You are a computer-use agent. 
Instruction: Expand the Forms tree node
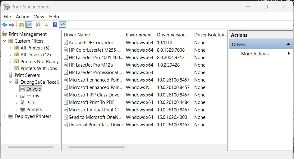pos(16,96)
